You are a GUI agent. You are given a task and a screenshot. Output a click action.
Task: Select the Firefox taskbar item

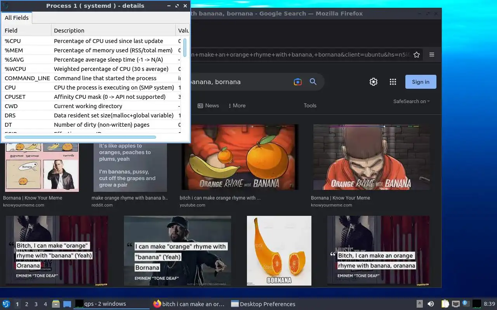click(189, 304)
